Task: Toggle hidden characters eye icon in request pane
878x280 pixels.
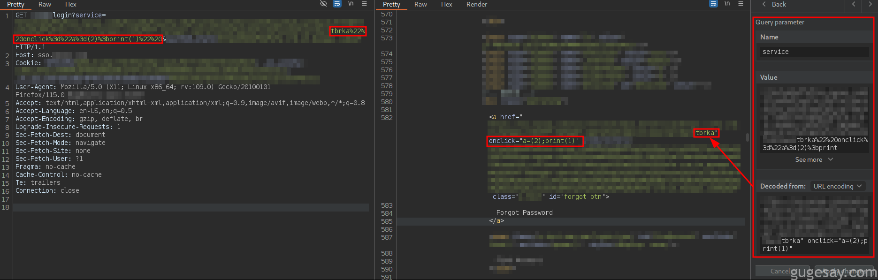Action: [x=323, y=4]
